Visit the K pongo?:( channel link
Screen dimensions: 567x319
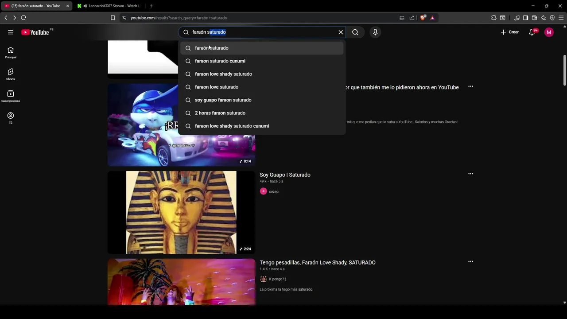277,279
